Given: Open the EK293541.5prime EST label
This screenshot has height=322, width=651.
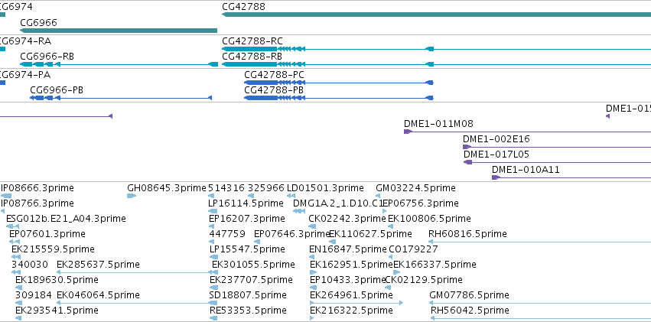Looking at the screenshot, I should (57, 310).
